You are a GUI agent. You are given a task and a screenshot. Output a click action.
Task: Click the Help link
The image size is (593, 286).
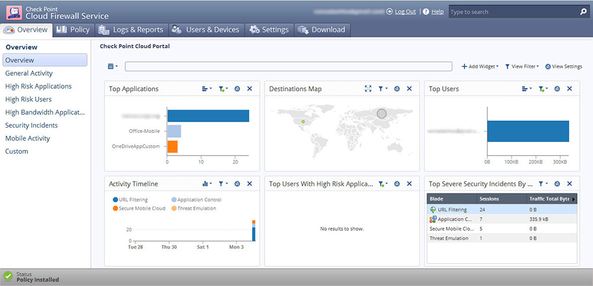click(438, 12)
